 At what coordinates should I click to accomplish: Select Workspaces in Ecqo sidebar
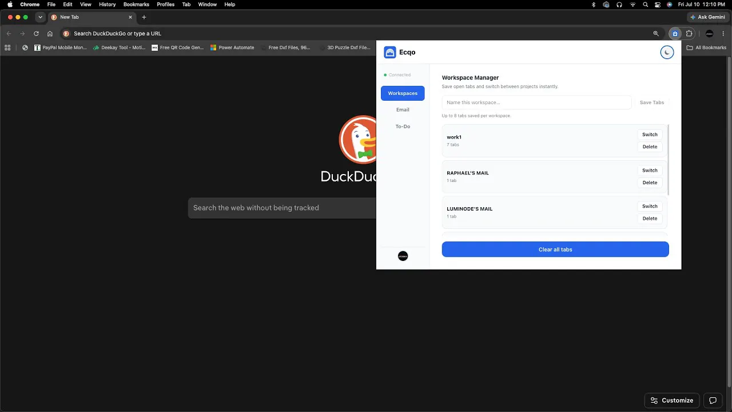(403, 93)
